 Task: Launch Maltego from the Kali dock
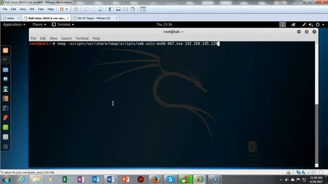click(x=6, y=108)
